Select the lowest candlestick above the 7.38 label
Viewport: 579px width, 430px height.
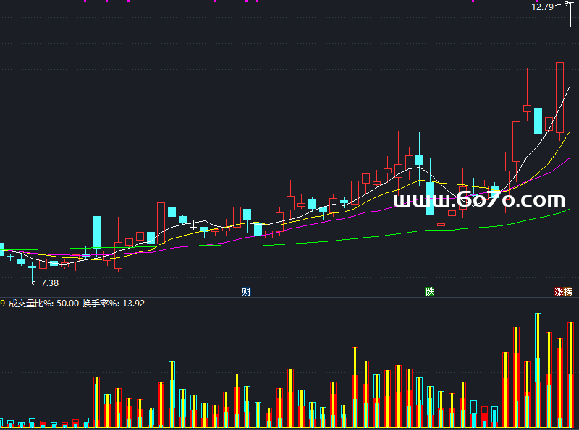point(32,267)
